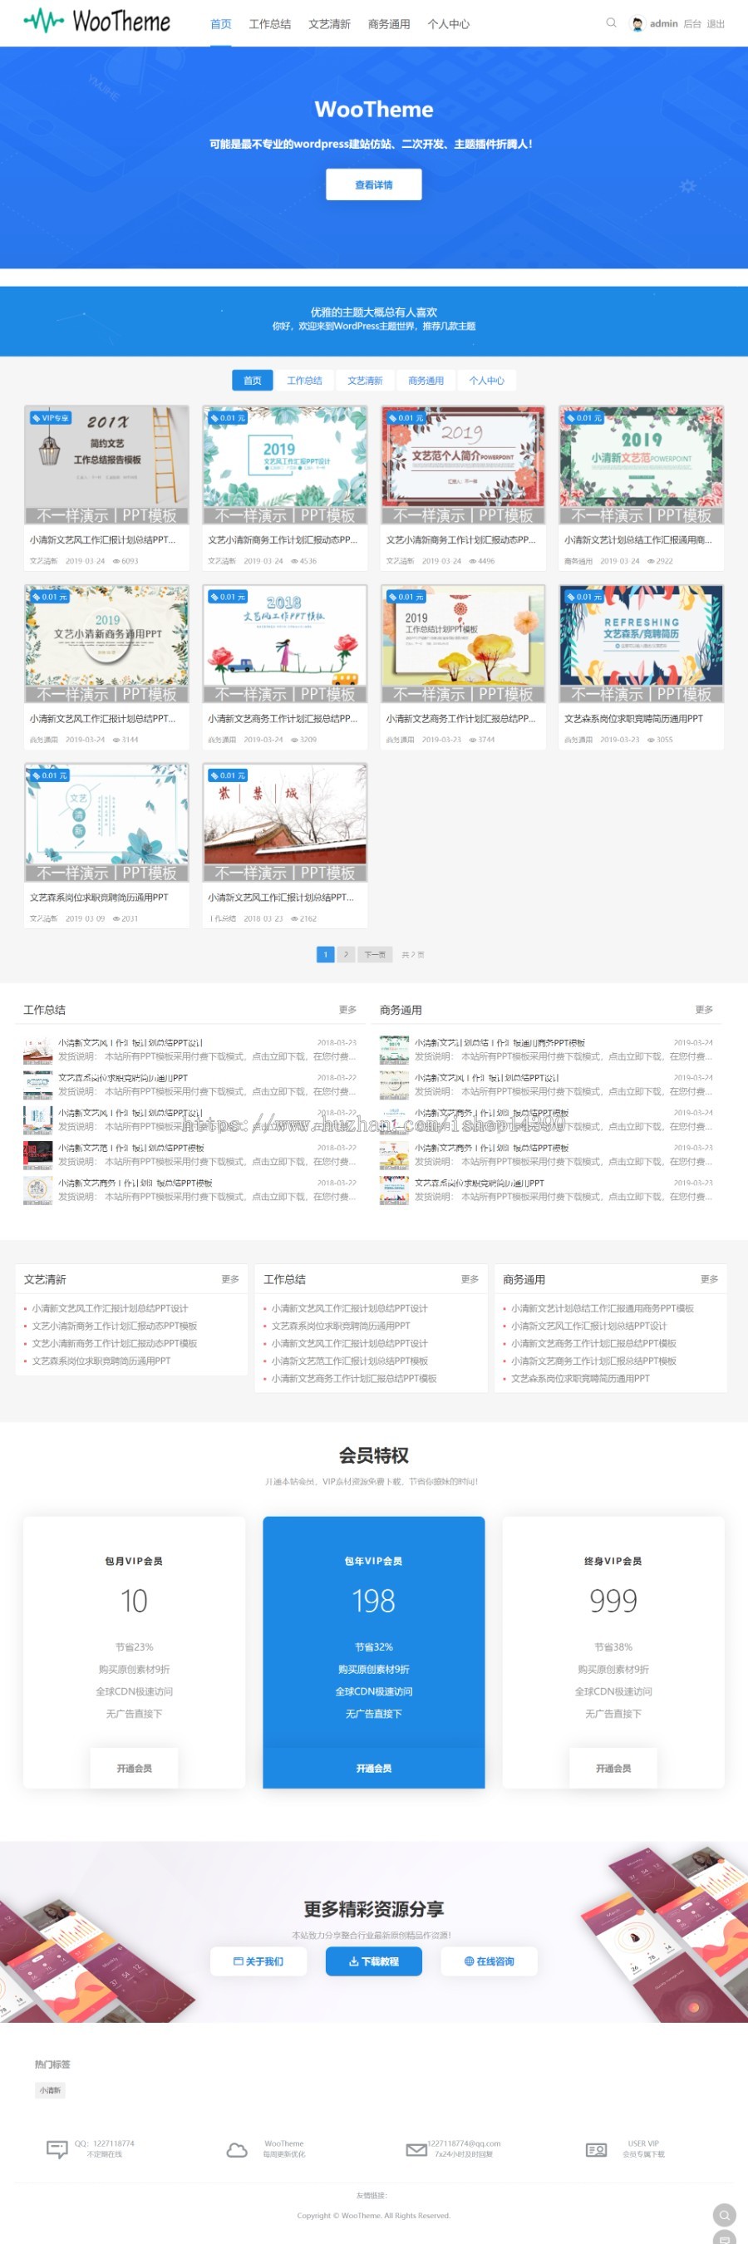Open 文艺清新 in the top navigation
Viewport: 748px width, 2244px height.
pyautogui.click(x=329, y=23)
